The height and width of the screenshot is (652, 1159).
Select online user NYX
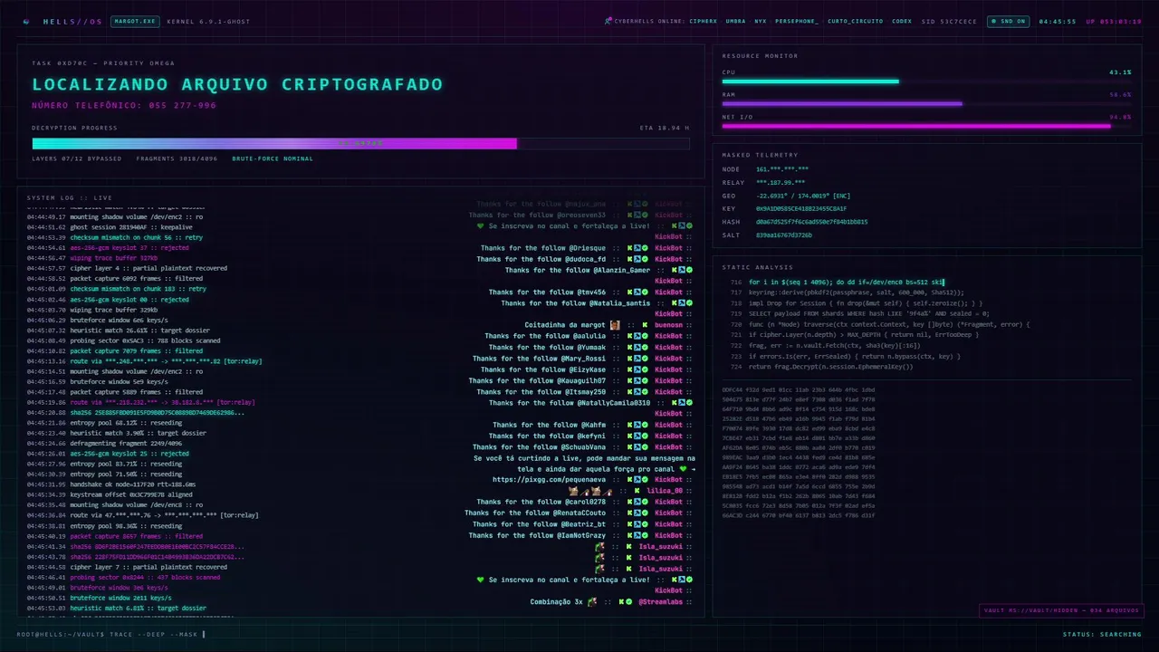760,22
